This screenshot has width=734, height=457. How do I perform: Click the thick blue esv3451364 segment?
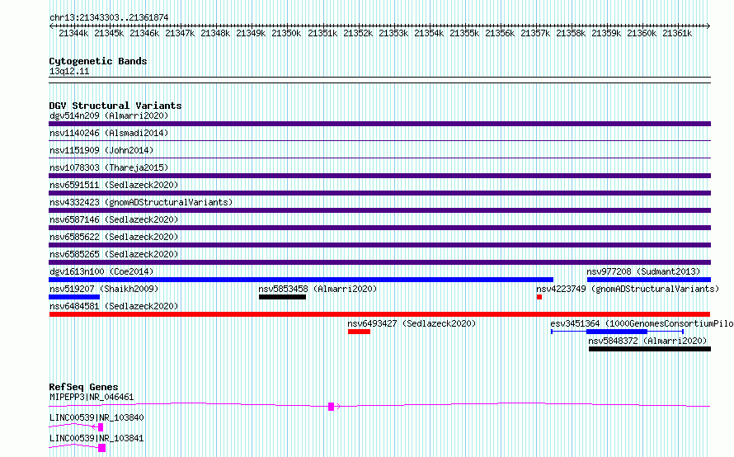[x=617, y=332]
